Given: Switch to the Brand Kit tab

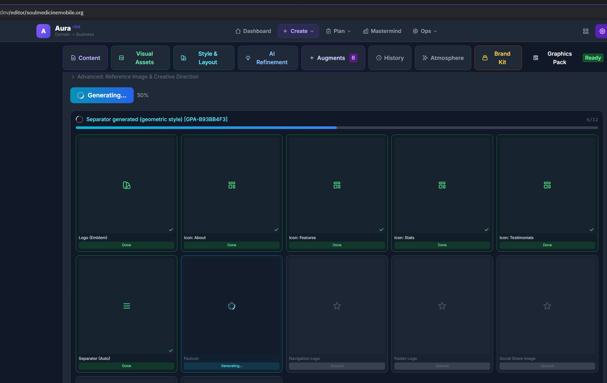Looking at the screenshot, I should click(498, 58).
